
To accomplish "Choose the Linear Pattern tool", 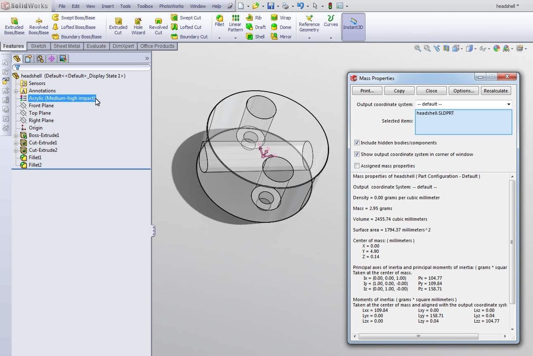I will click(235, 23).
